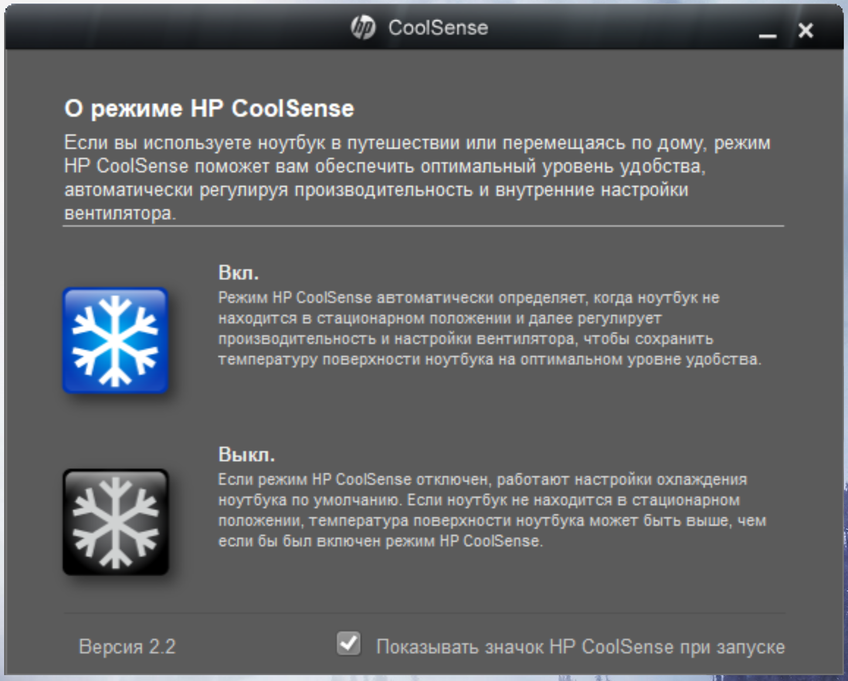The image size is (848, 681).
Task: Uncheck the show CoolSense icon at startup checkbox
Action: [x=349, y=643]
